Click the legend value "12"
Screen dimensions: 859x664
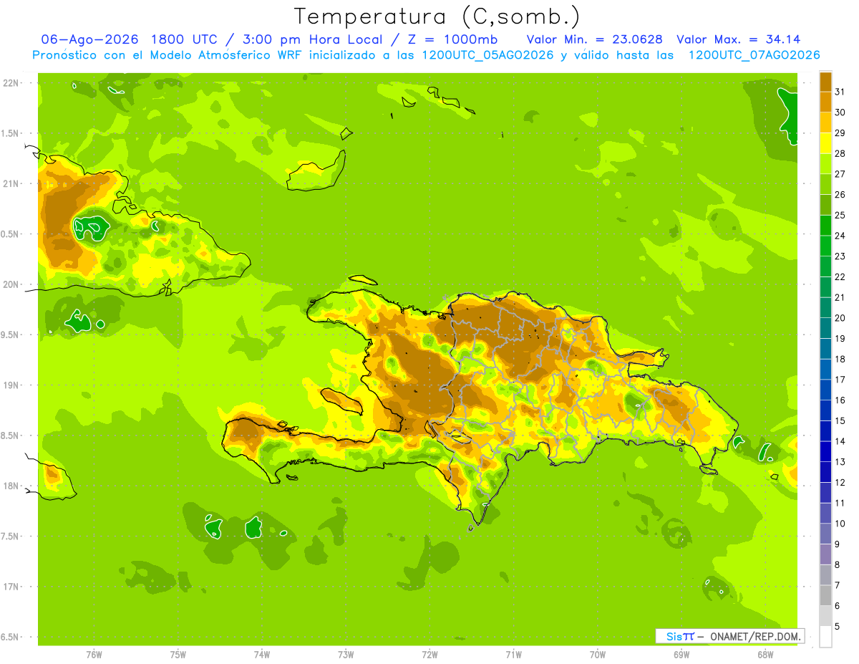(840, 483)
